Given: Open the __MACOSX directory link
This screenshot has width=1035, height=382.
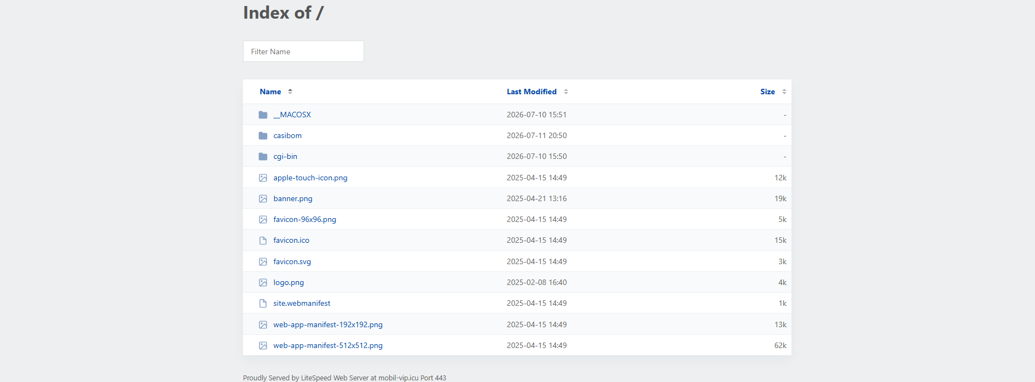Looking at the screenshot, I should [x=292, y=115].
